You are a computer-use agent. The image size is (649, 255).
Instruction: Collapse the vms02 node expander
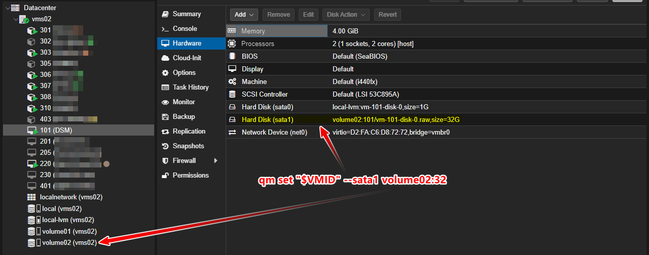click(x=15, y=19)
